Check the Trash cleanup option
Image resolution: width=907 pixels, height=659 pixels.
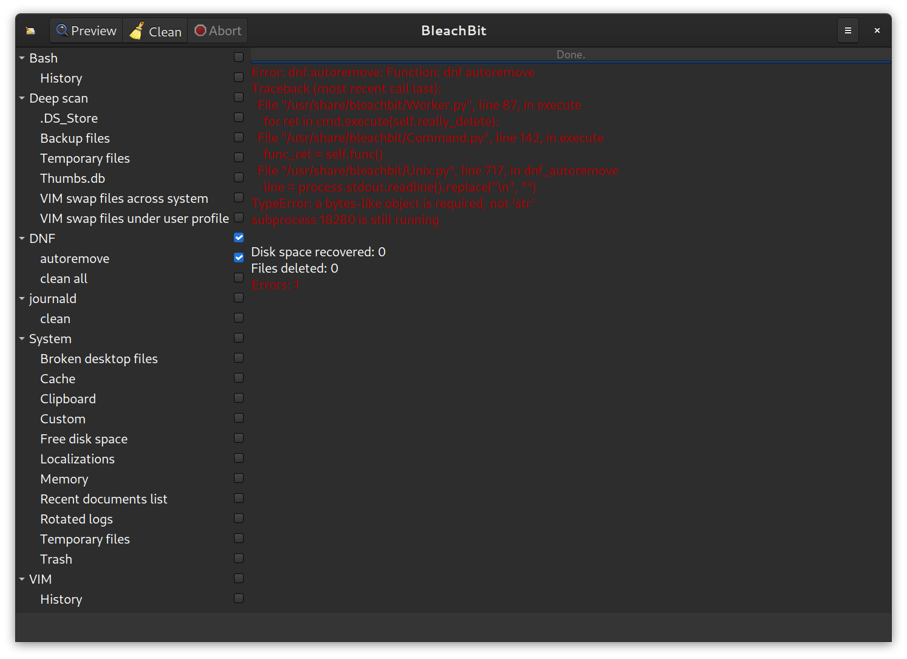(238, 558)
